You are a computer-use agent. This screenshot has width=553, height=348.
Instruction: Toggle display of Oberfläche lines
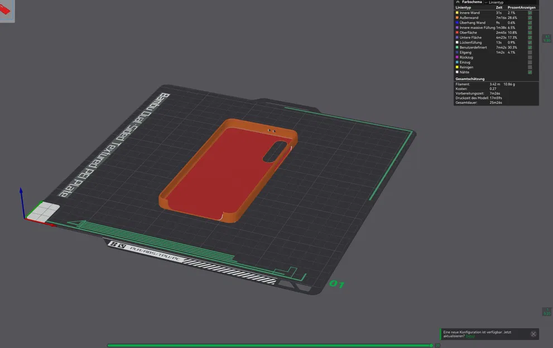click(x=530, y=32)
